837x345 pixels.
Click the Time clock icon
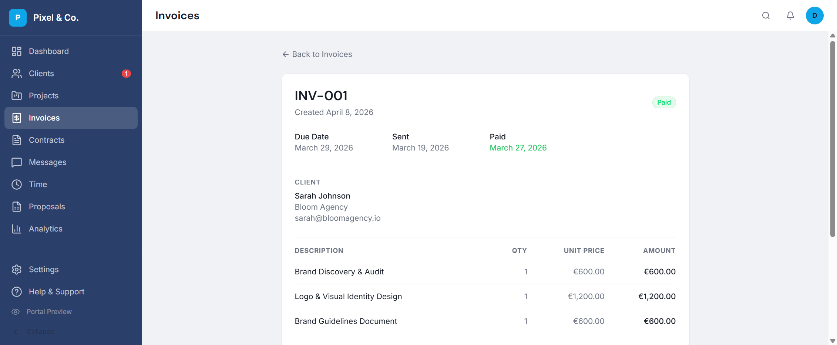[x=17, y=185]
